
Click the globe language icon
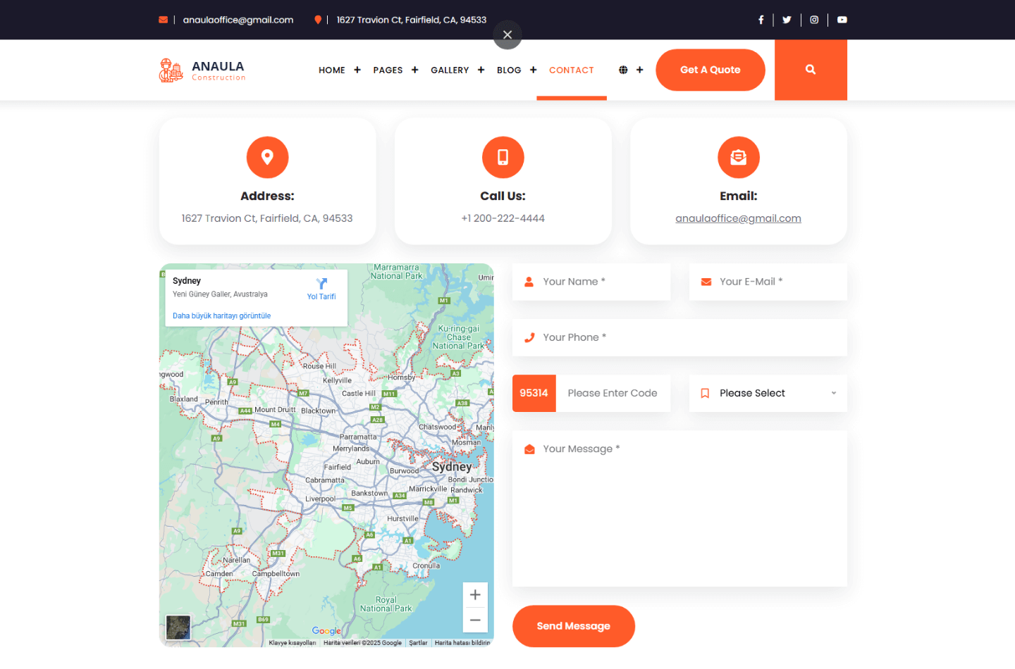(x=623, y=70)
